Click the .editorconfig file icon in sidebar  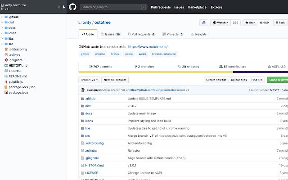(x=6, y=49)
